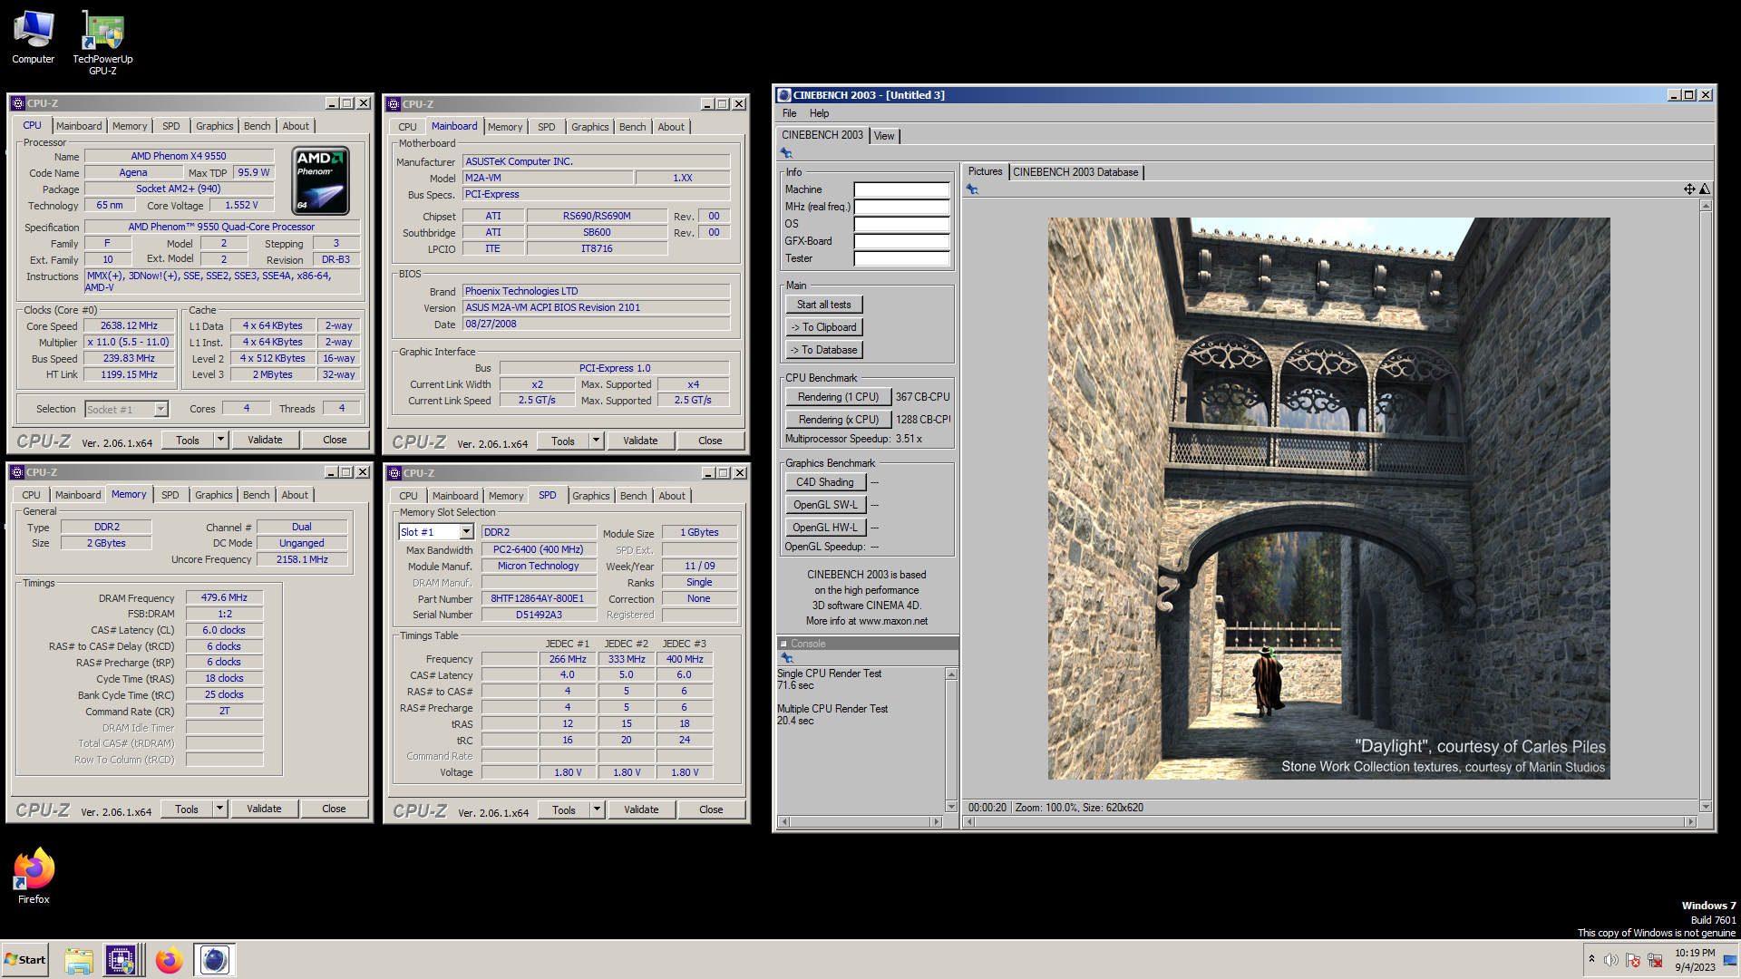Focus the Tester input field
Screen dimensions: 1741x979
click(901, 259)
